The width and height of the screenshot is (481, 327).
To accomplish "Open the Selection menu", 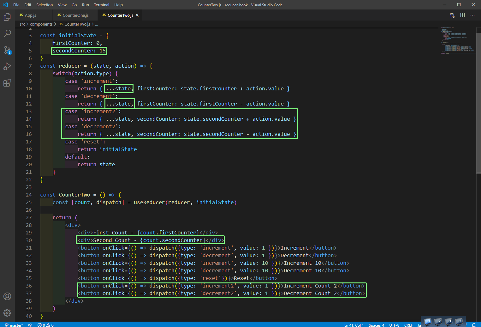I will point(45,5).
